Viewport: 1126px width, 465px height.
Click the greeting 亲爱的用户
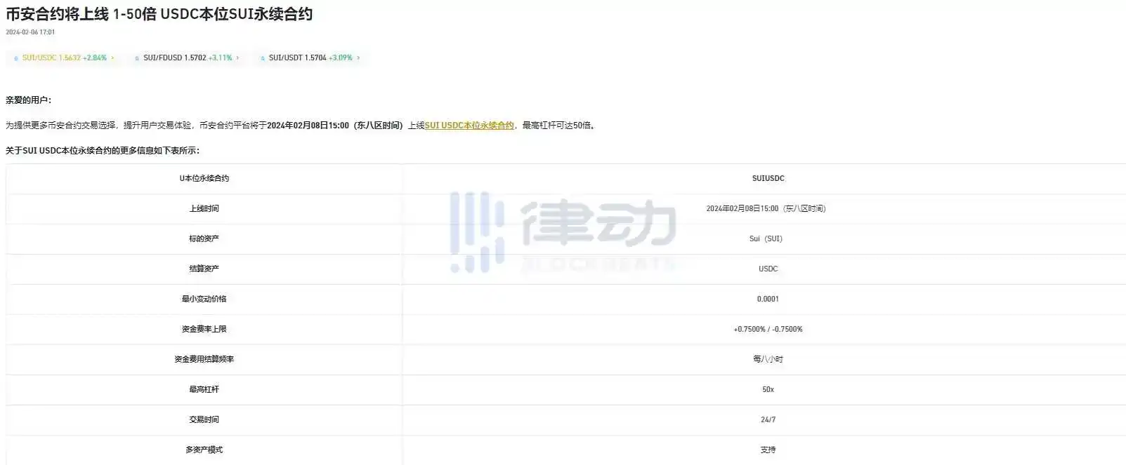(28, 100)
